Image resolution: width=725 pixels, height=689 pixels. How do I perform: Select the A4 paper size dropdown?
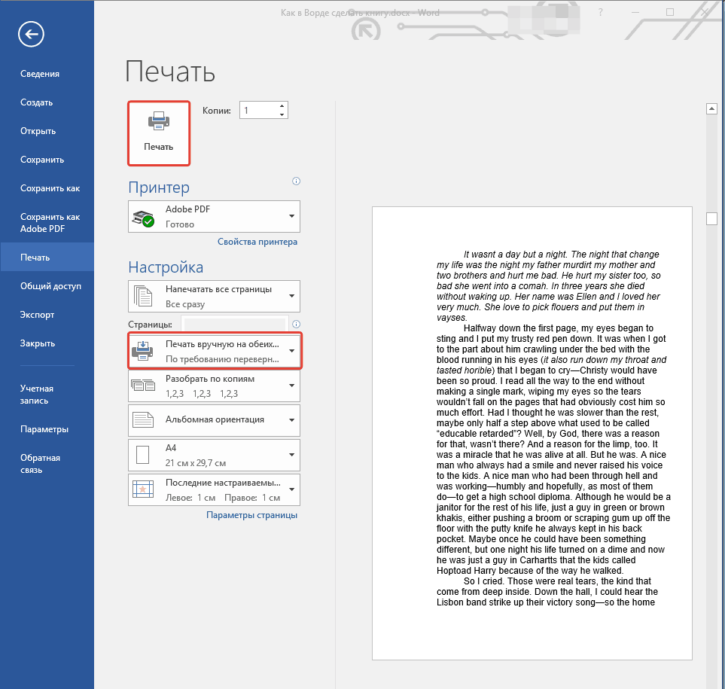click(215, 455)
